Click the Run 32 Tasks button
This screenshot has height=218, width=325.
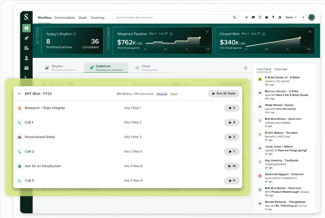[x=223, y=93]
